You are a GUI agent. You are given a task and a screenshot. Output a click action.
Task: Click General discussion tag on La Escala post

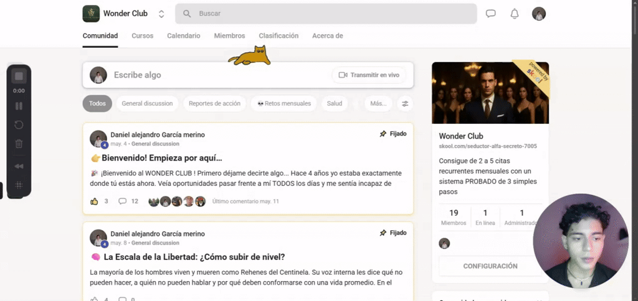coord(155,243)
